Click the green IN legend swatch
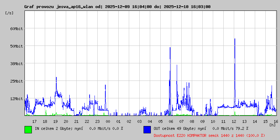280x140 pixels. (28, 129)
